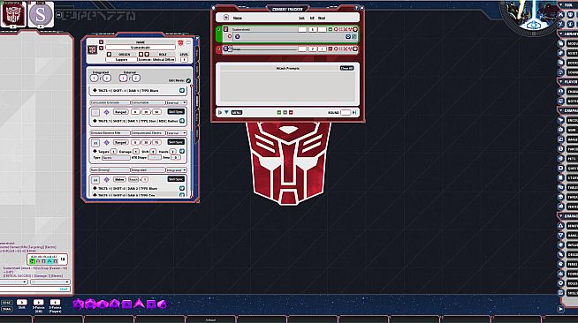Toggle the second combatant's red hostile faction indicator

(331, 49)
